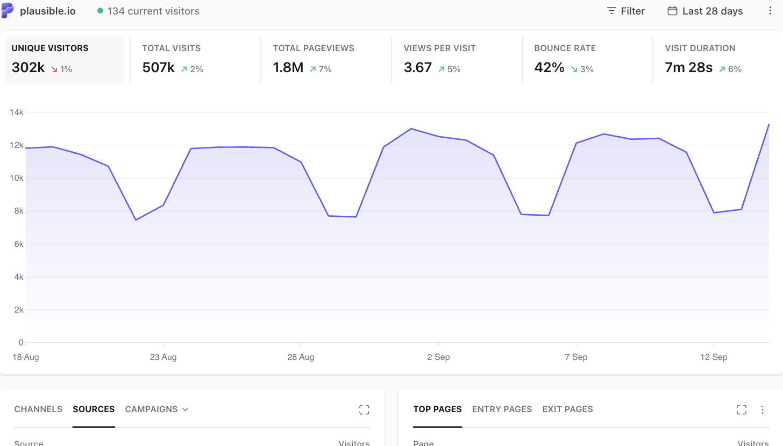This screenshot has height=446, width=783.
Task: Click the 3.67 views per visit value
Action: (418, 68)
